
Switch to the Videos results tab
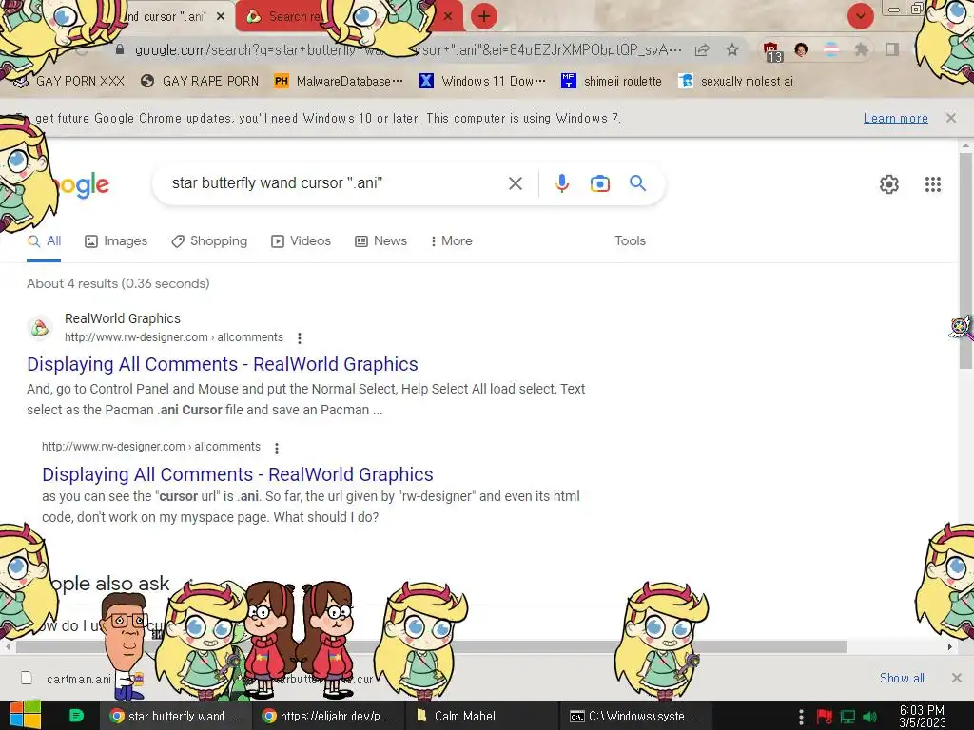click(301, 240)
